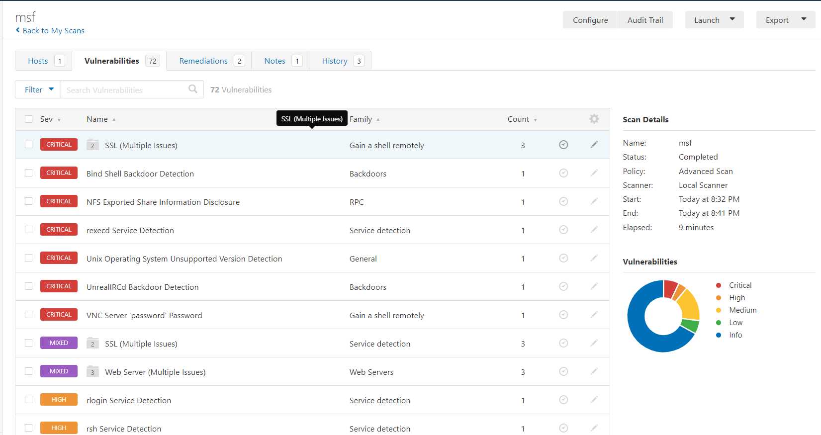Click the snooze icon for Web Server (Multiple Issues)
Screen dimensions: 821x435
coord(563,371)
